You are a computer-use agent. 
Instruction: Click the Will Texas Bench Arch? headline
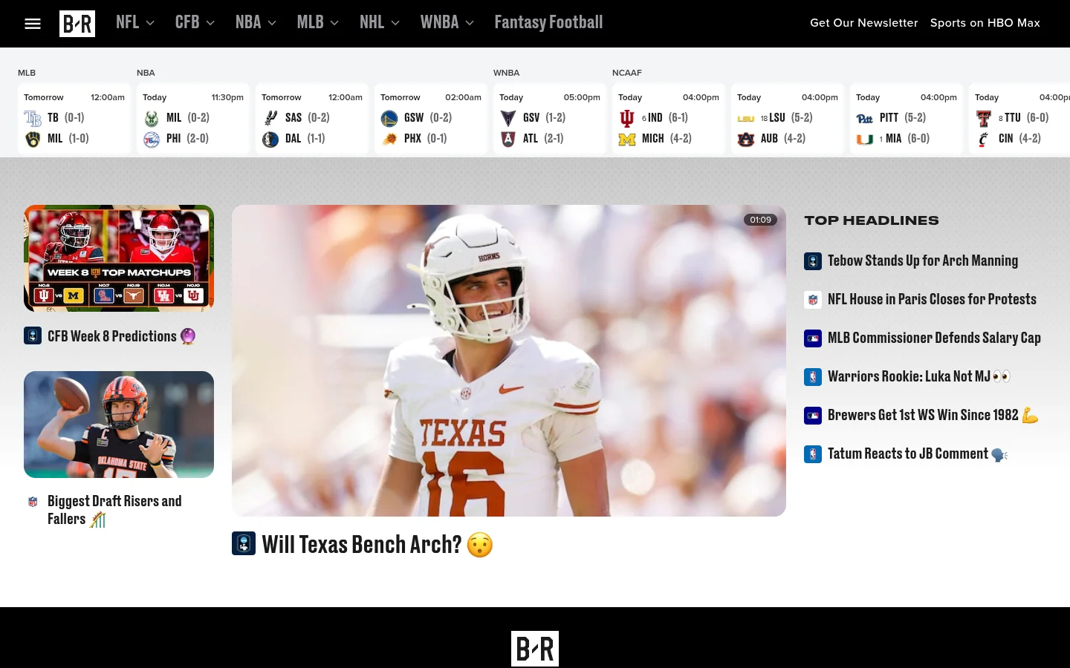[377, 545]
